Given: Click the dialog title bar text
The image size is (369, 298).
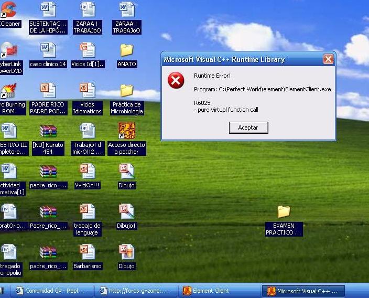Looking at the screenshot, I should 224,59.
